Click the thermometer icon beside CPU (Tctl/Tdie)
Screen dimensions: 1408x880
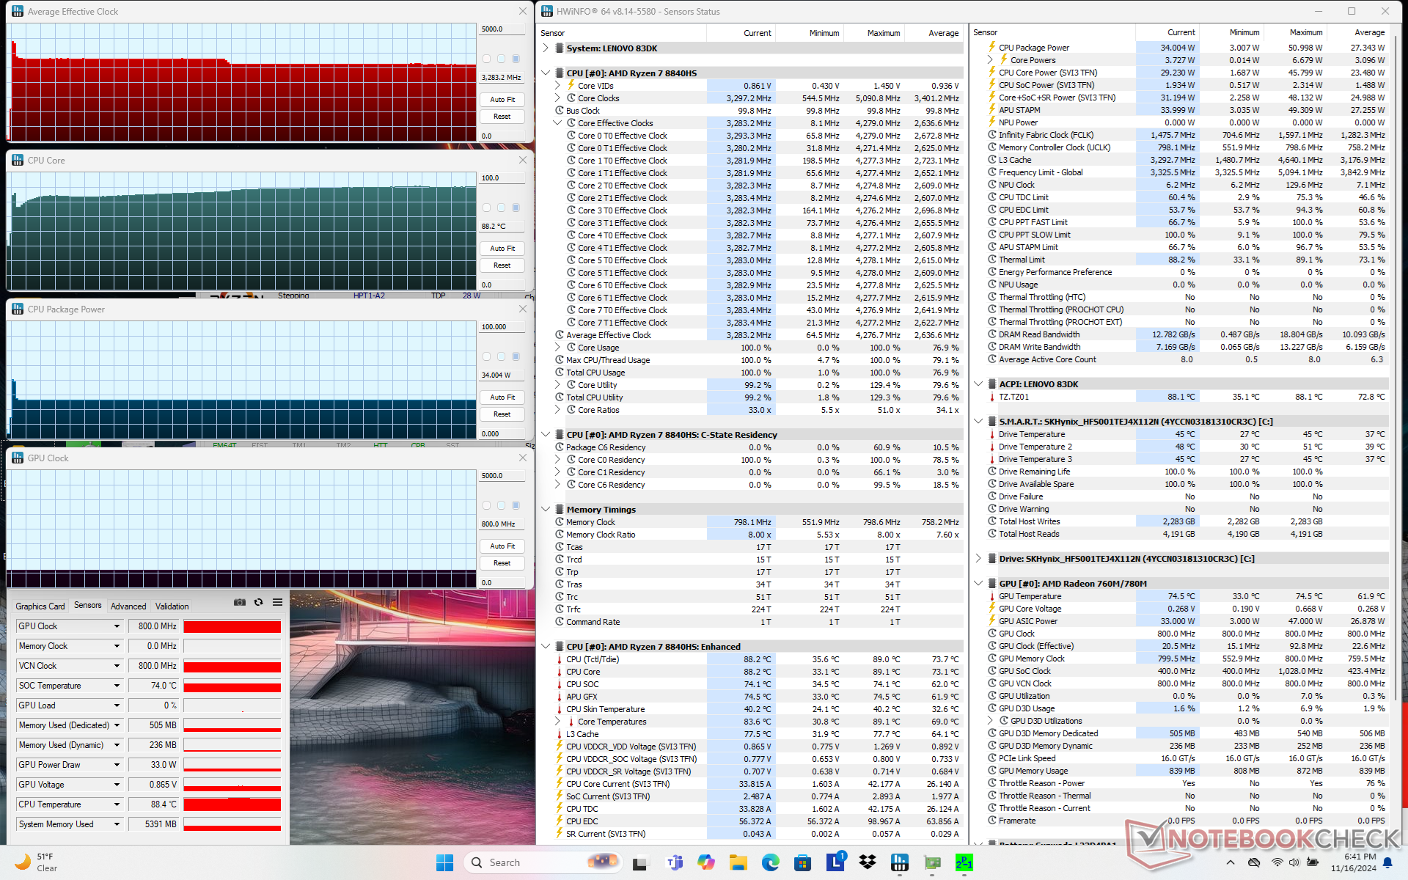click(x=560, y=659)
